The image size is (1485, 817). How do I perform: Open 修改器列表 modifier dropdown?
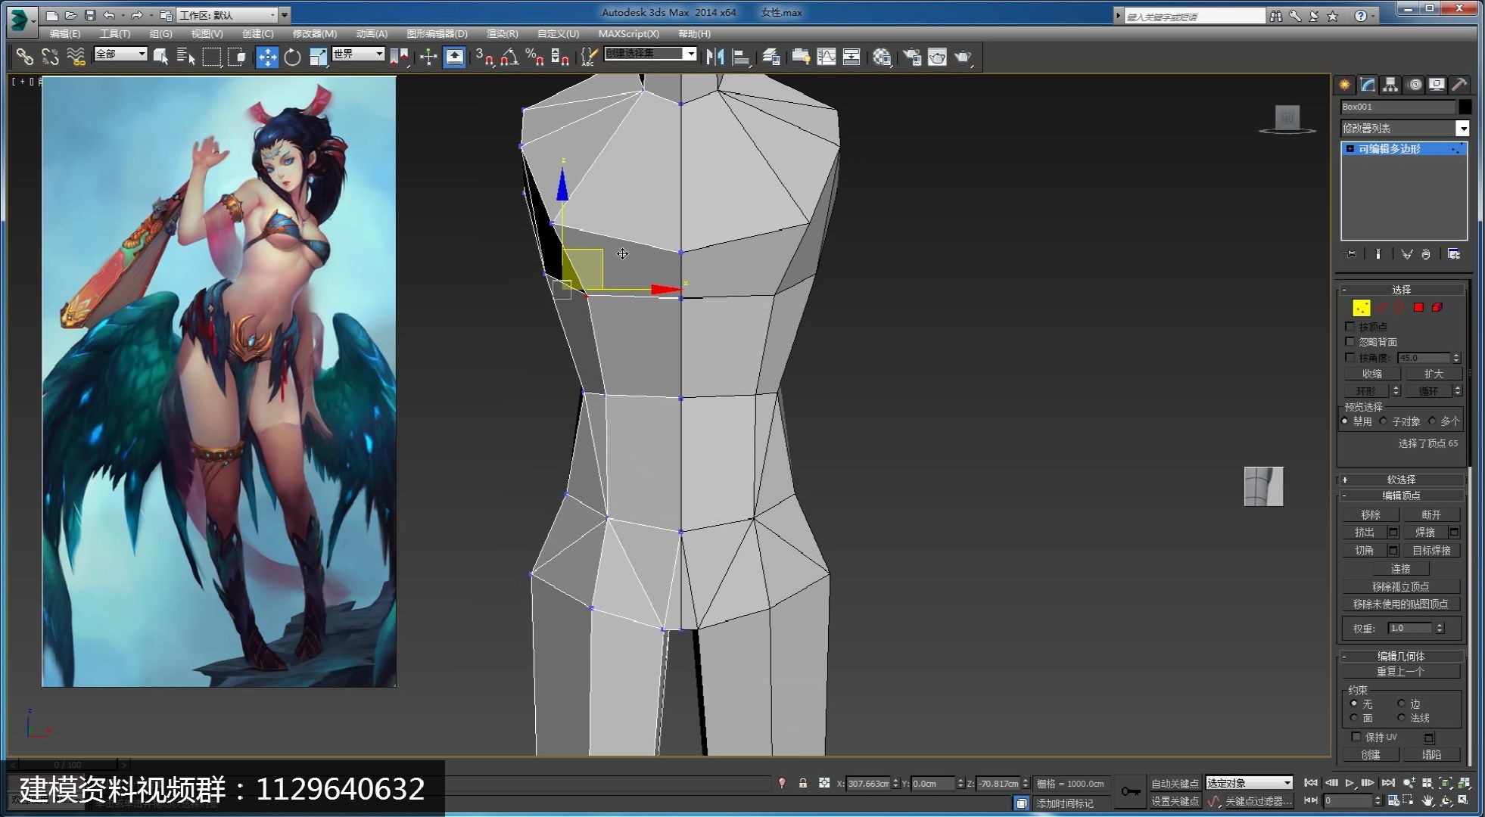point(1405,128)
